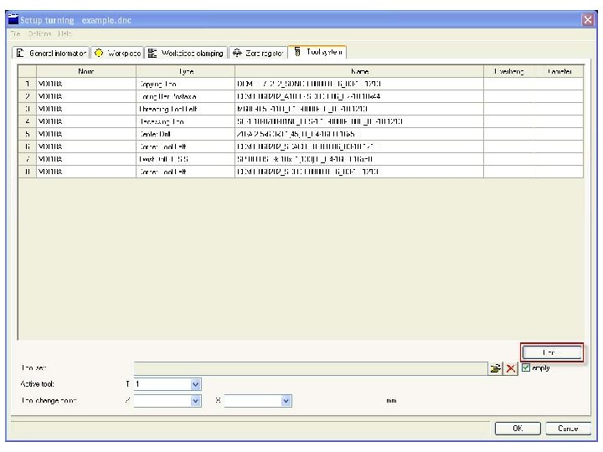This screenshot has height=452, width=603.
Task: Select the Name cell of row 5
Action: coord(359,134)
